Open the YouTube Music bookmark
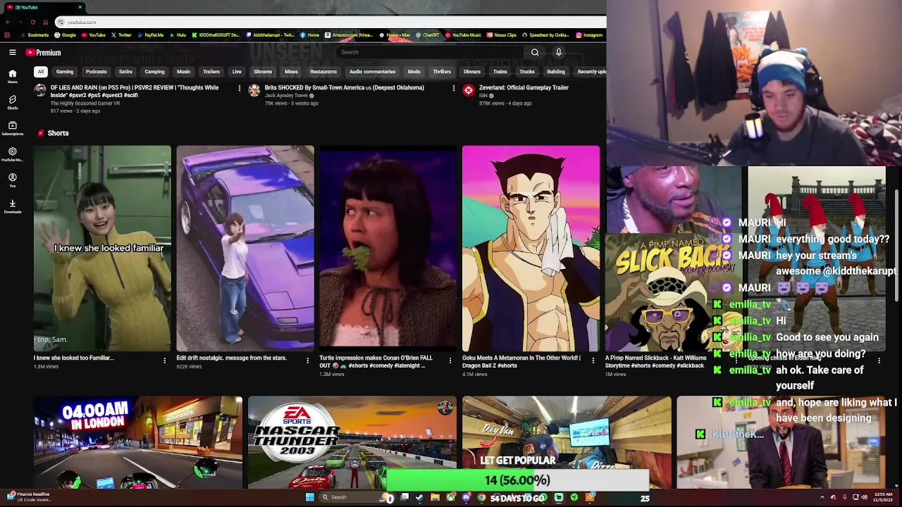This screenshot has width=902, height=507. click(x=463, y=35)
